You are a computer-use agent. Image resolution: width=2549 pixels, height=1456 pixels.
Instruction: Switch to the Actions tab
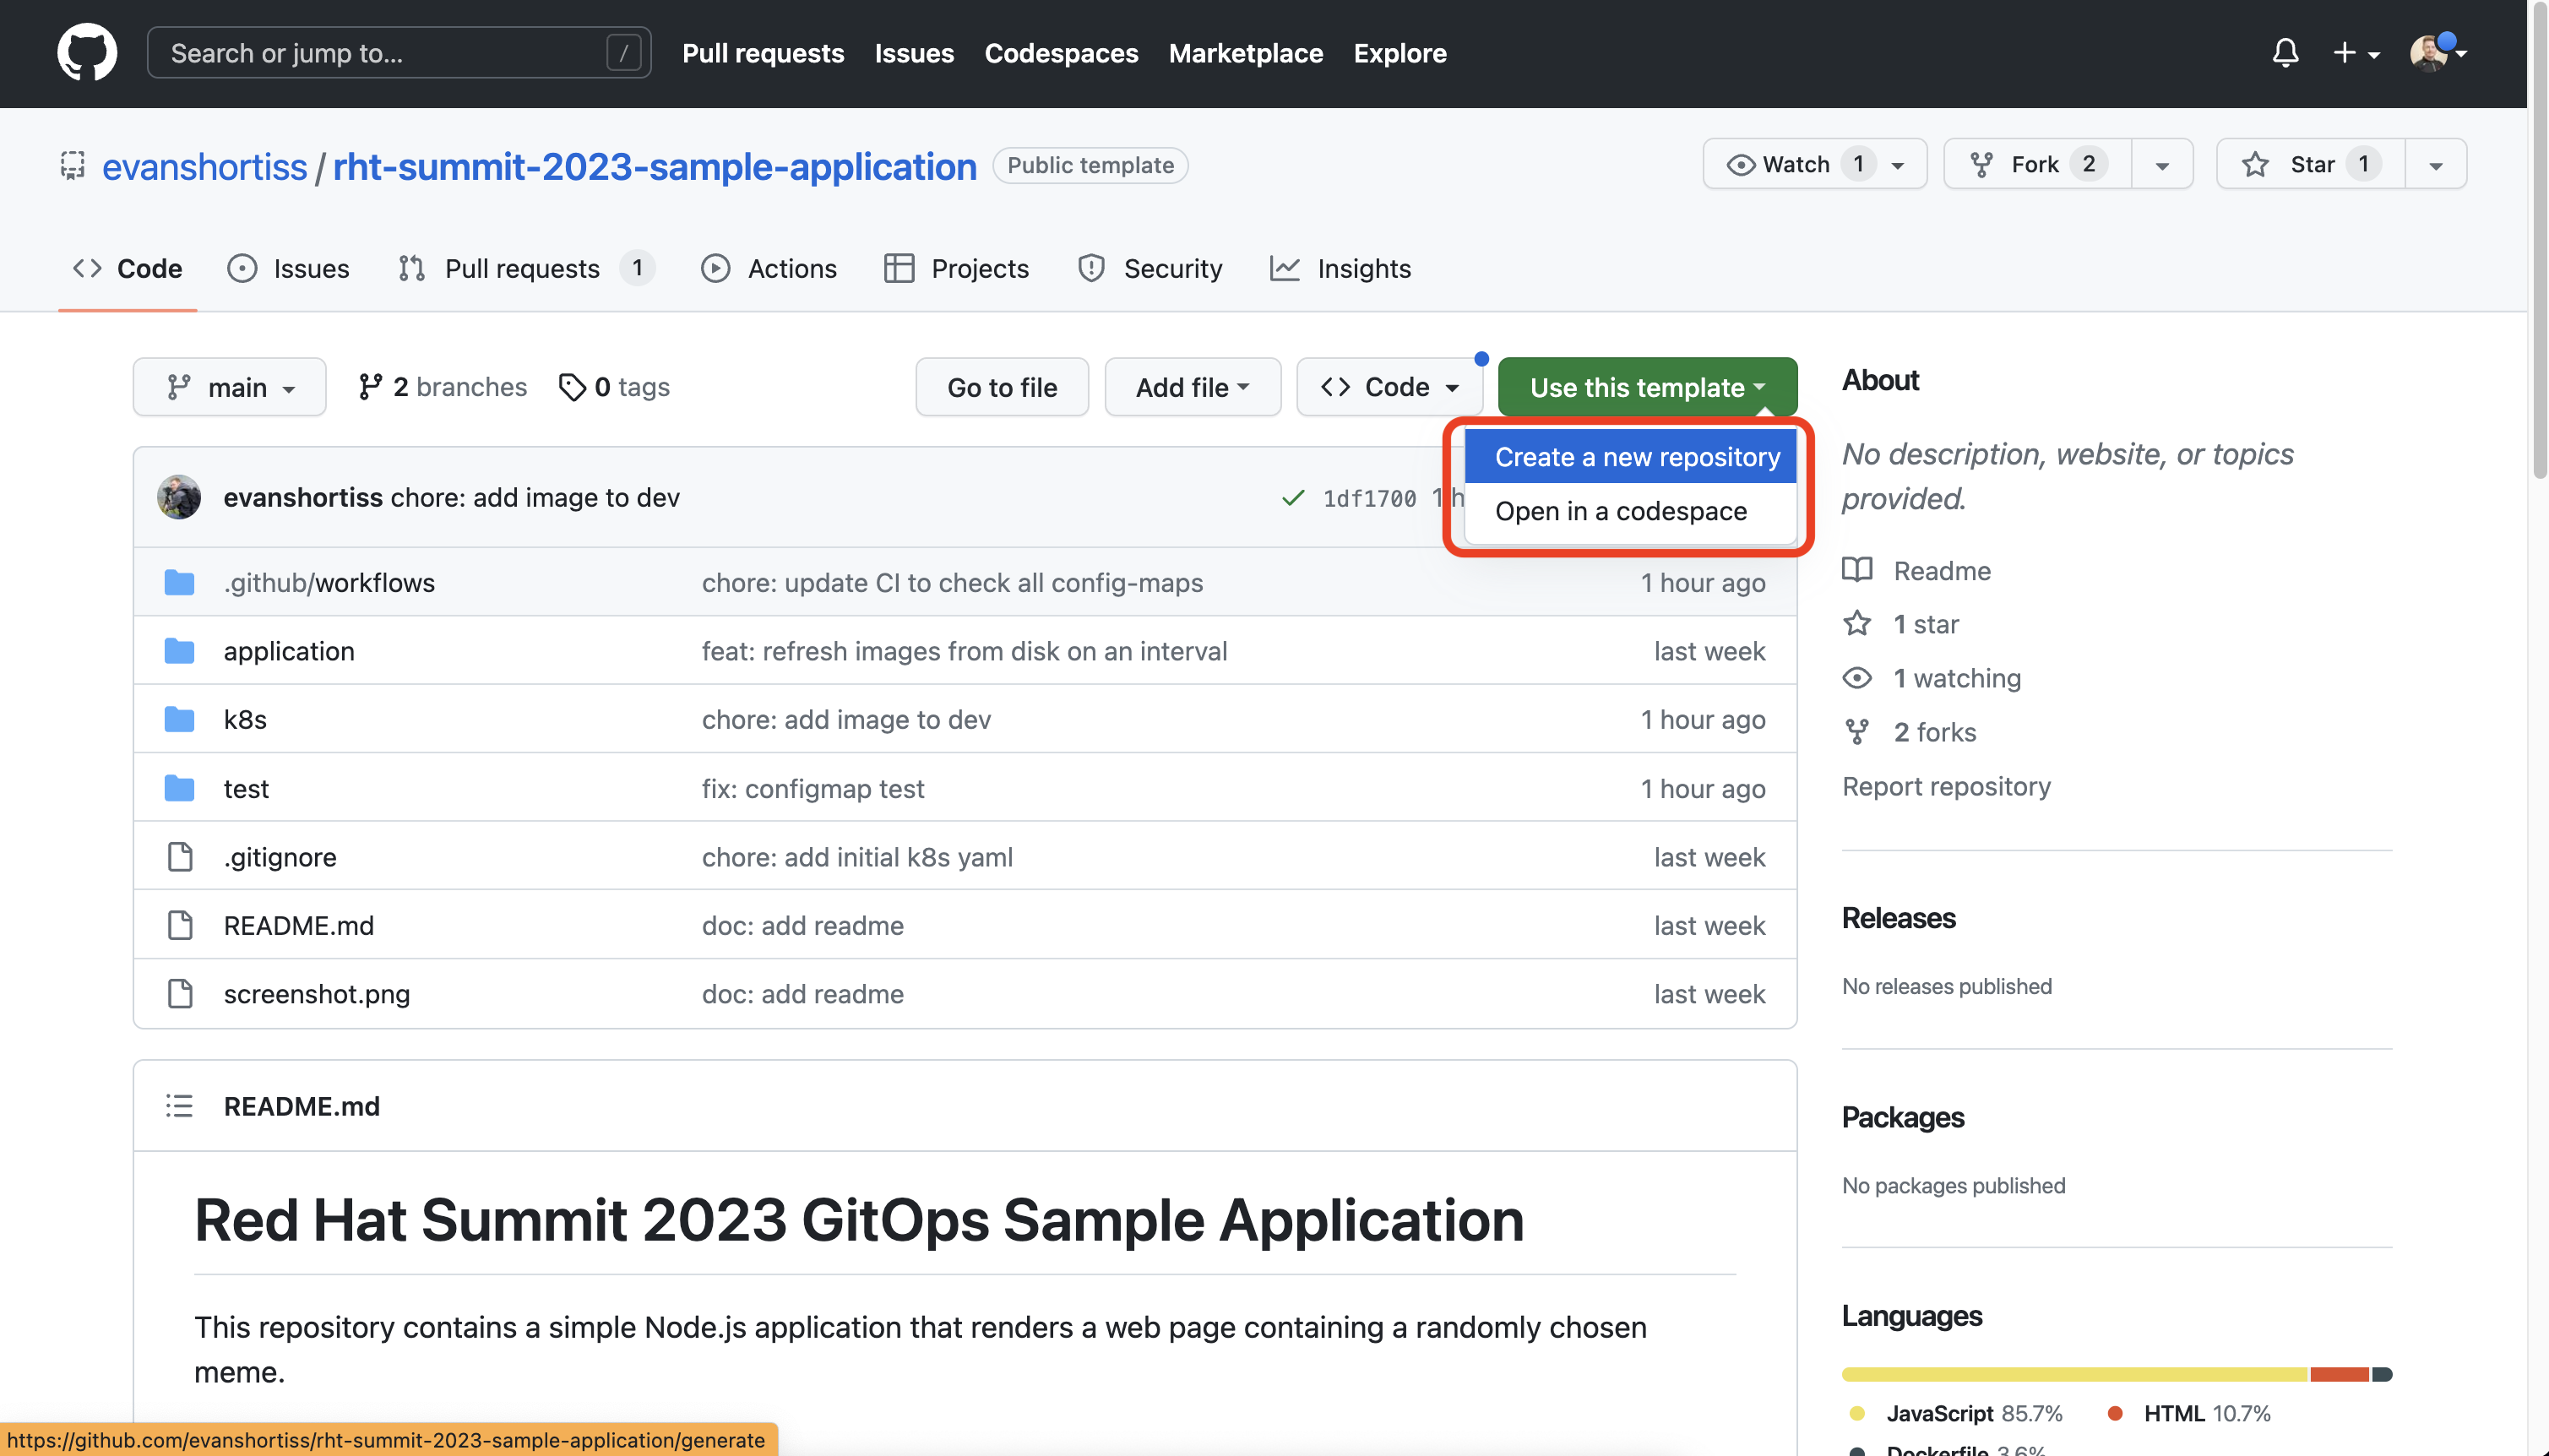pyautogui.click(x=769, y=268)
